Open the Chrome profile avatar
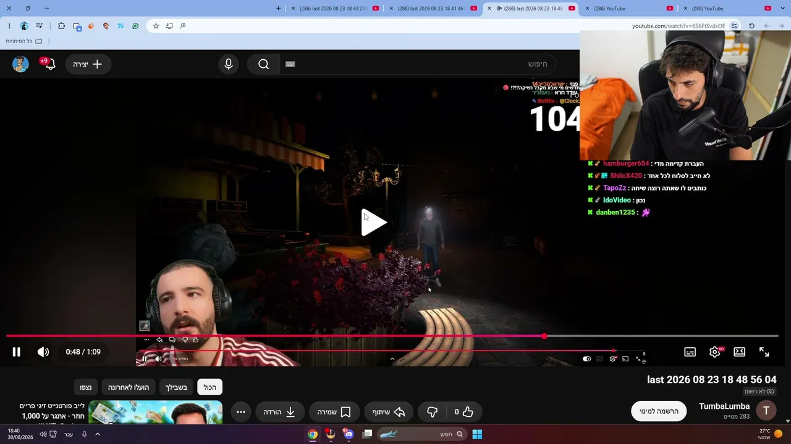This screenshot has width=791, height=444. coord(24,26)
